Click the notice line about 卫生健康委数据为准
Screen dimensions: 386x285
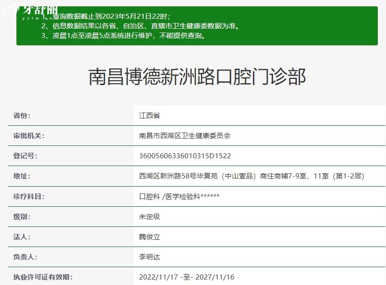[140, 26]
